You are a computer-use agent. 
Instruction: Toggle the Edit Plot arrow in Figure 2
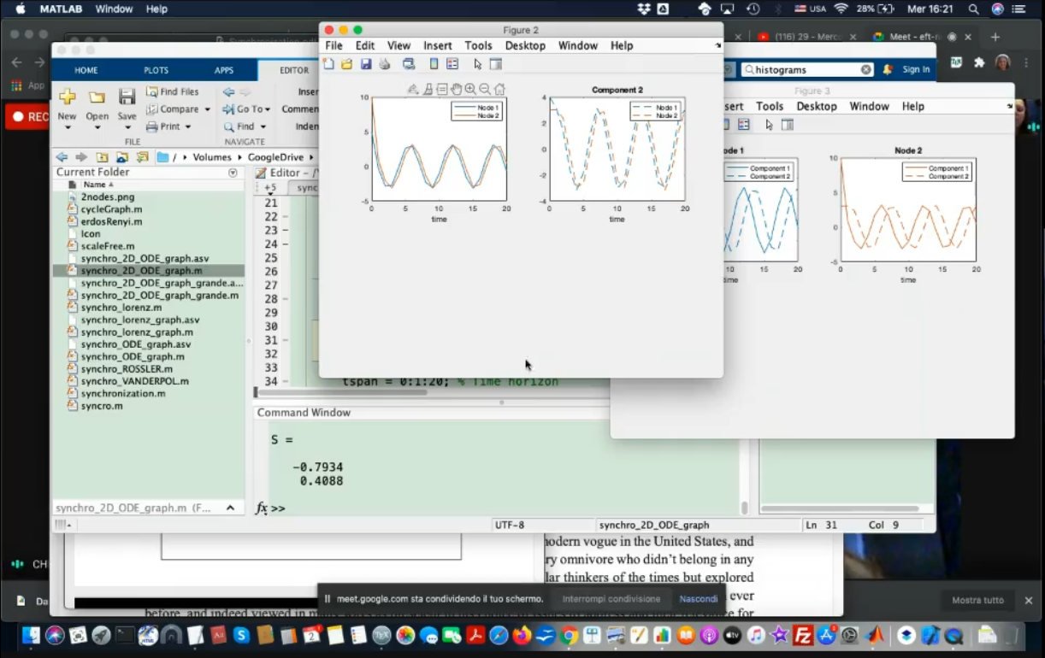point(478,64)
